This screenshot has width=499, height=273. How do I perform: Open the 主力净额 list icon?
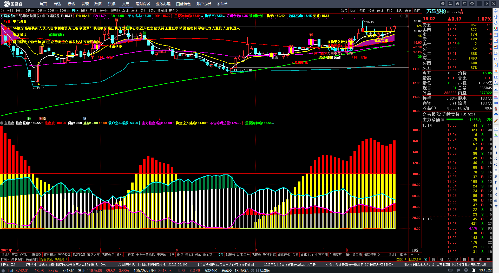point(443,120)
